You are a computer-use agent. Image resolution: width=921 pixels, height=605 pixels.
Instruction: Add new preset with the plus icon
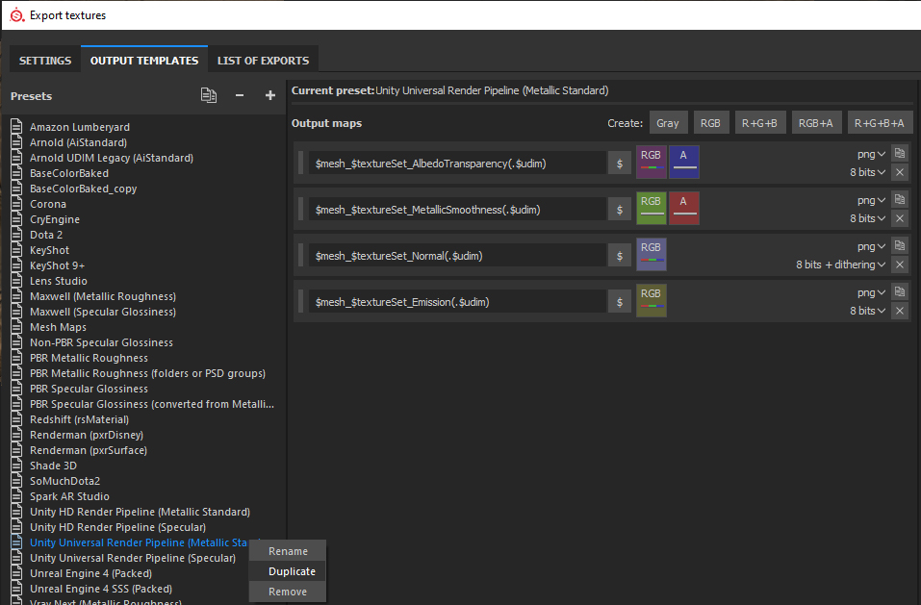270,95
